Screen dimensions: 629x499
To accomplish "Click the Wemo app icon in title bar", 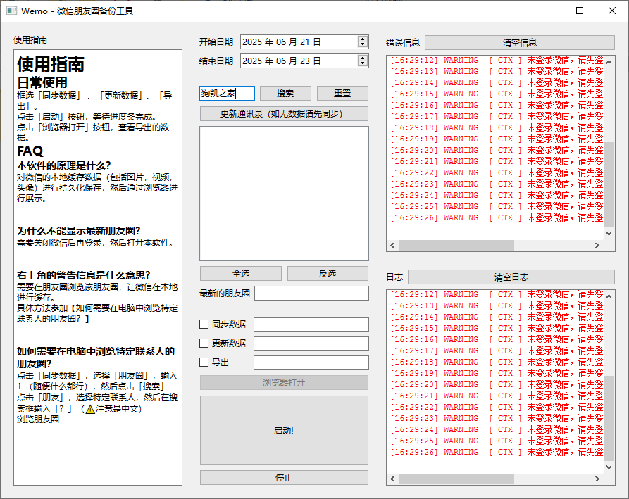I will [11, 11].
